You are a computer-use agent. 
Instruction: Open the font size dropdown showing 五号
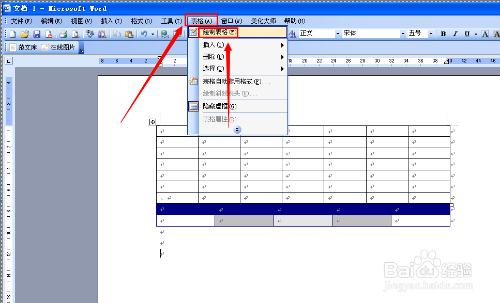tap(431, 33)
